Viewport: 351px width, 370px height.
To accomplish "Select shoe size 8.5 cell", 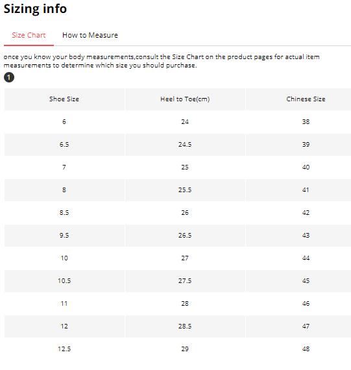I will pos(64,213).
